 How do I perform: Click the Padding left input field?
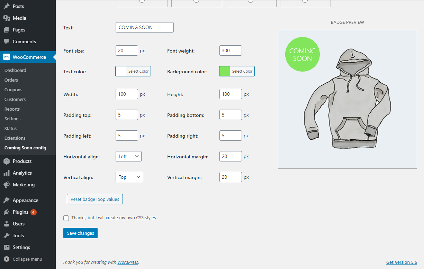click(x=127, y=136)
